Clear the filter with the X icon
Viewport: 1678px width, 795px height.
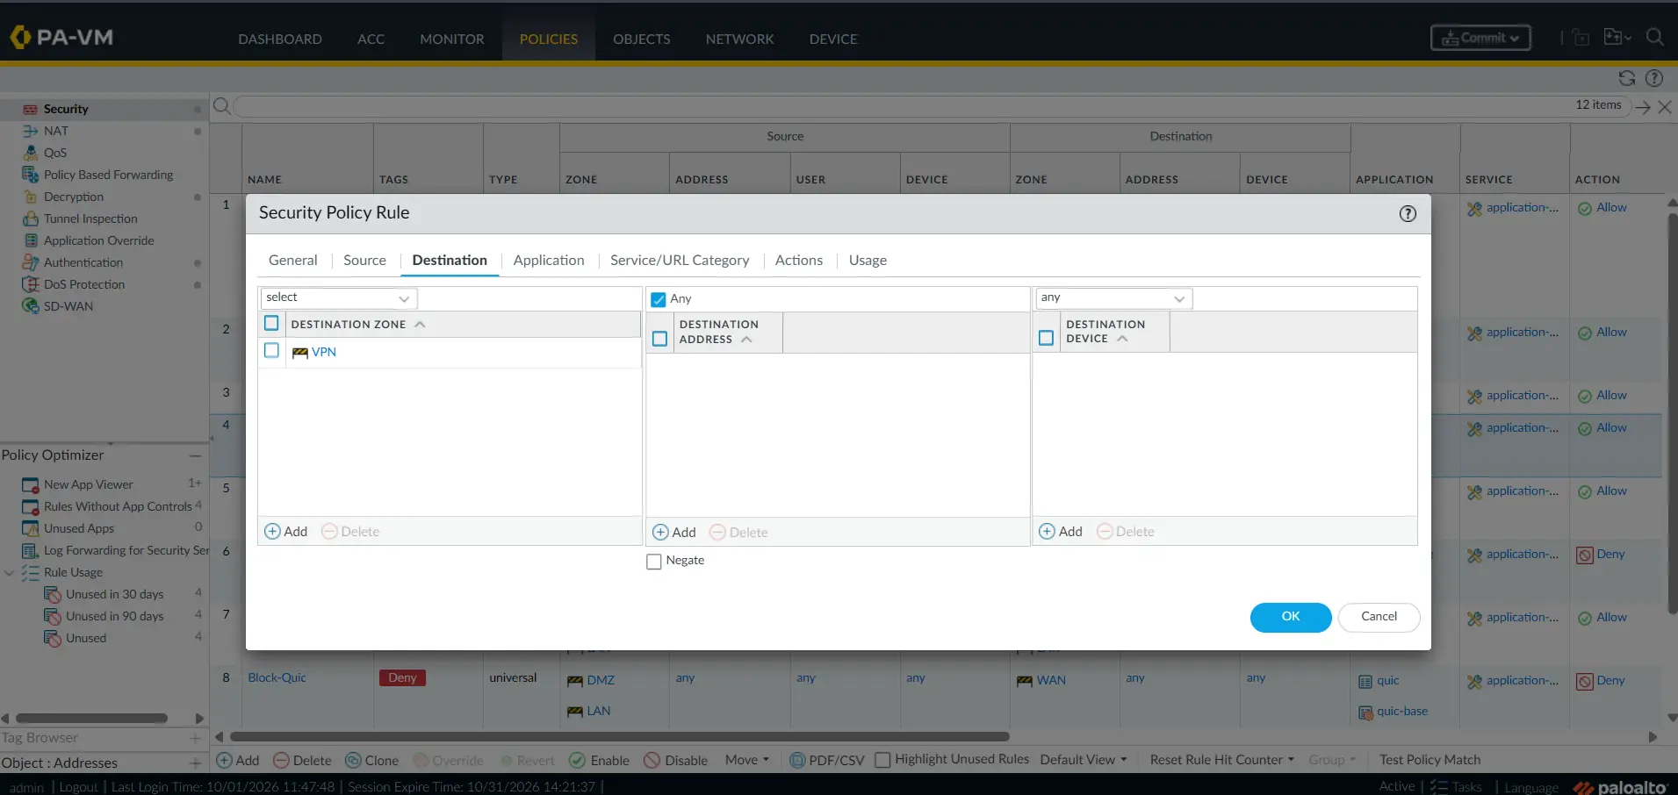(1665, 107)
